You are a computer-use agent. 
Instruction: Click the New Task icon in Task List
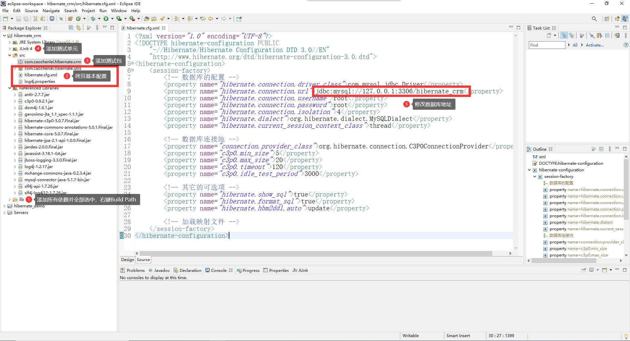(549, 35)
